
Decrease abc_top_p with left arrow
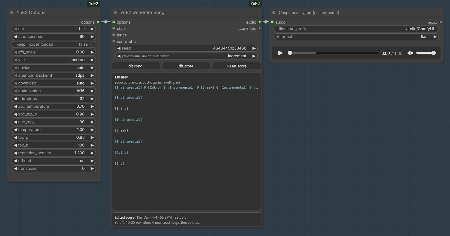pos(15,114)
